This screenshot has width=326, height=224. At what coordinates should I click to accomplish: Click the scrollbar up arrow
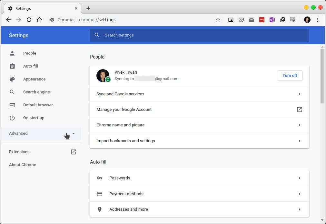[x=322, y=47]
